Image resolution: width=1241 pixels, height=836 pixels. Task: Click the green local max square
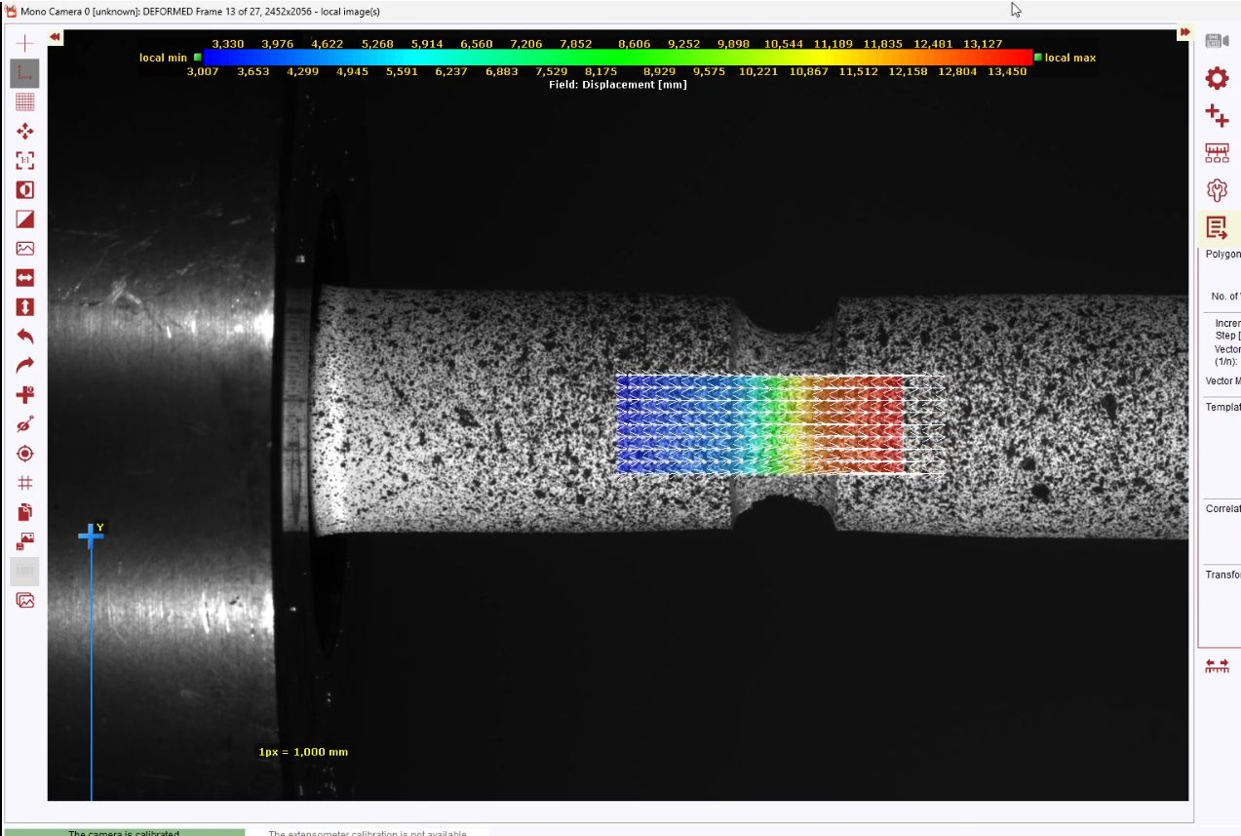coord(1038,58)
